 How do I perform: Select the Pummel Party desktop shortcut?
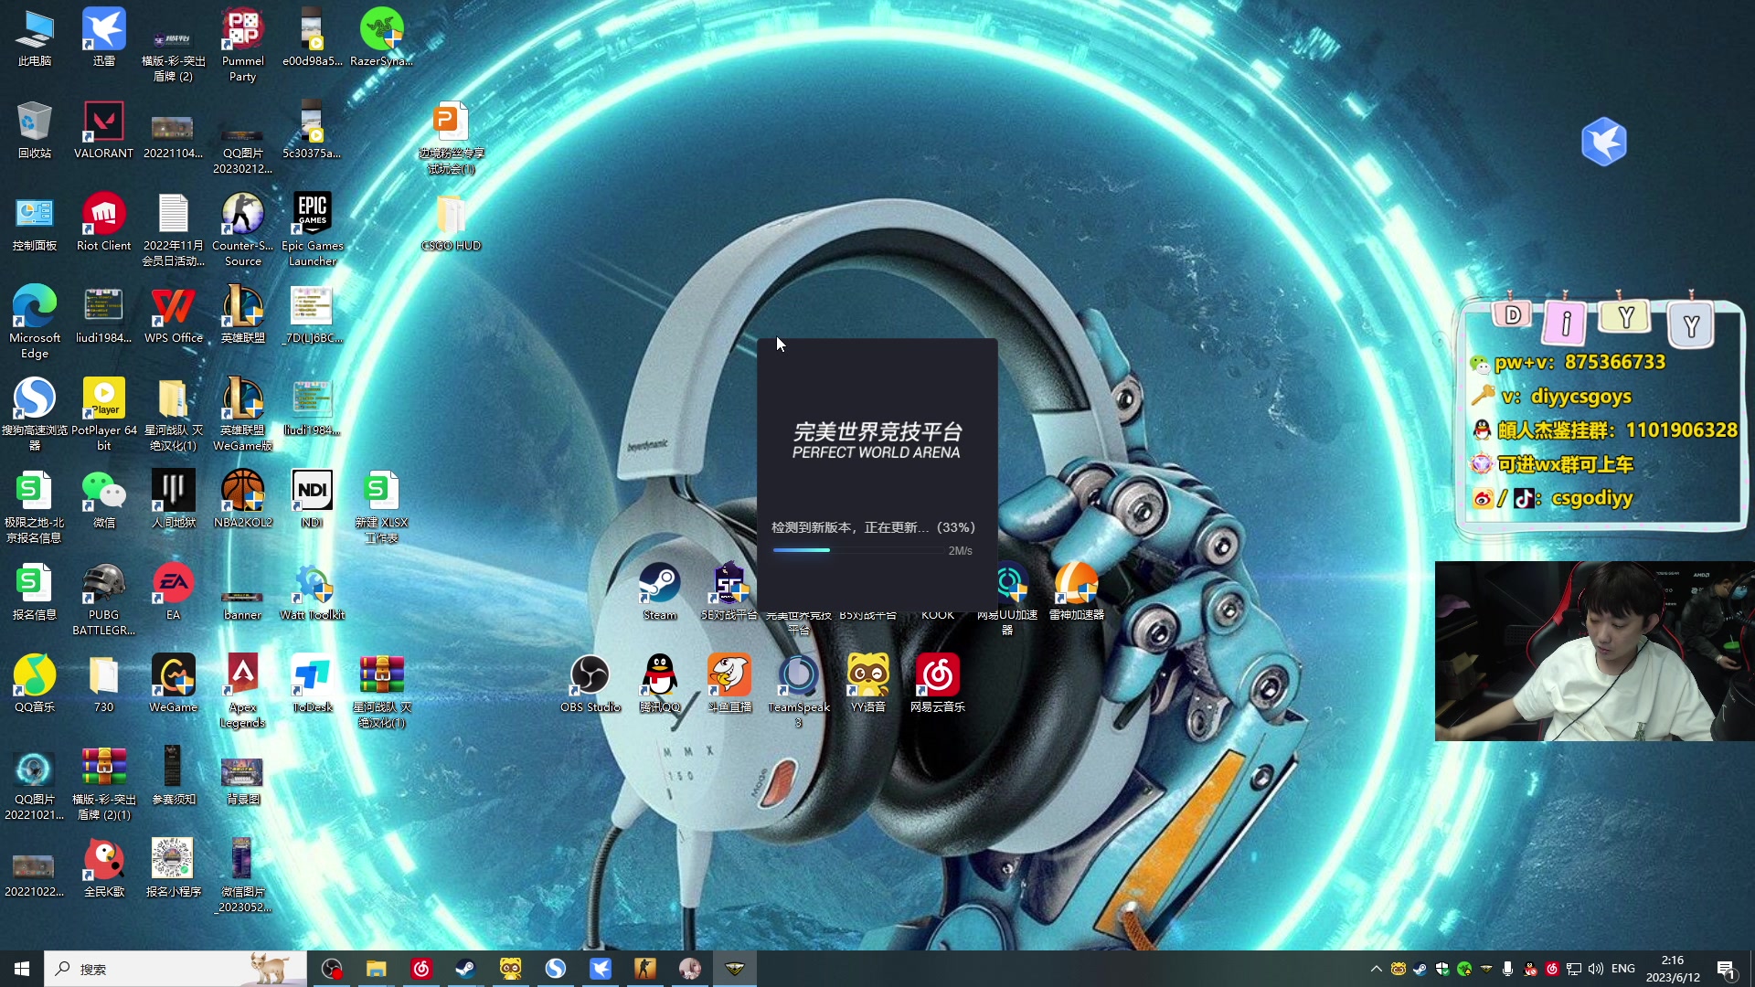tap(243, 46)
